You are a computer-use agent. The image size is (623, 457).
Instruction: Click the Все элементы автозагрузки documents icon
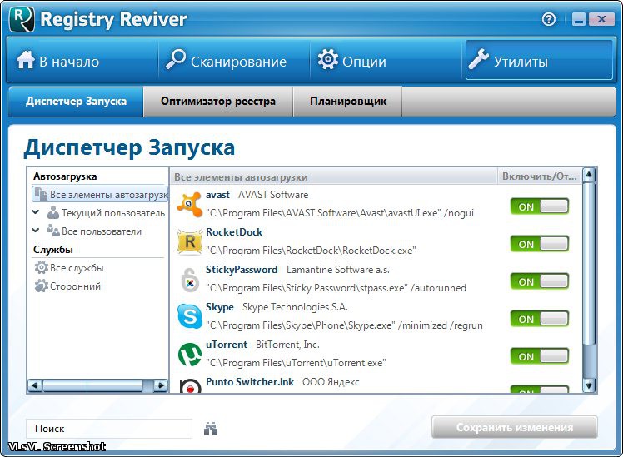41,194
